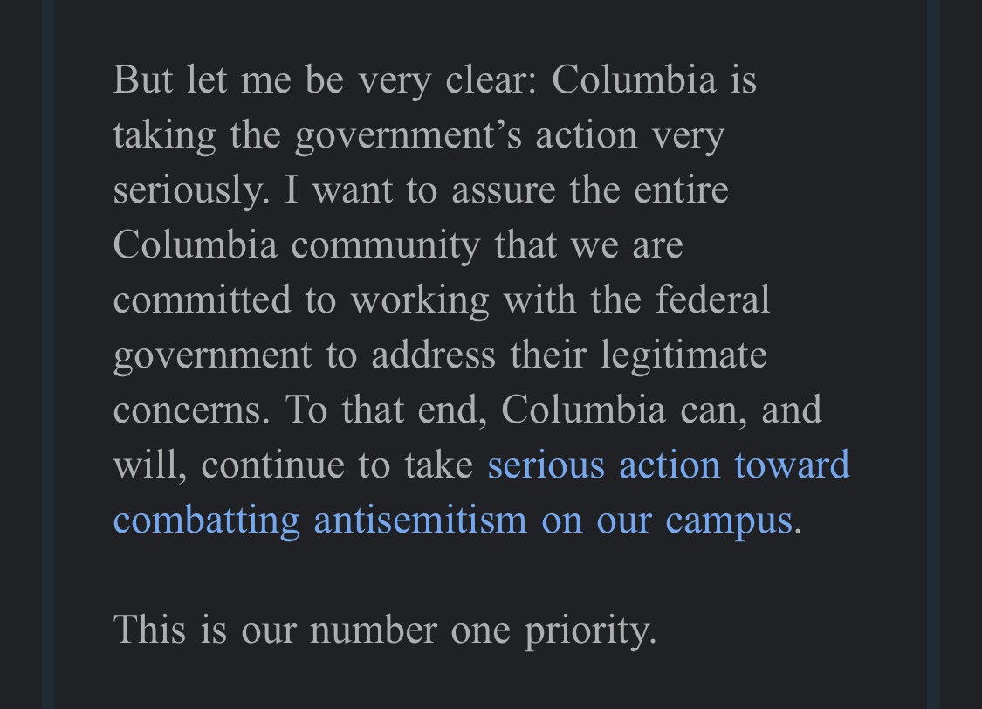Click the linked word "campus"

pyautogui.click(x=728, y=520)
